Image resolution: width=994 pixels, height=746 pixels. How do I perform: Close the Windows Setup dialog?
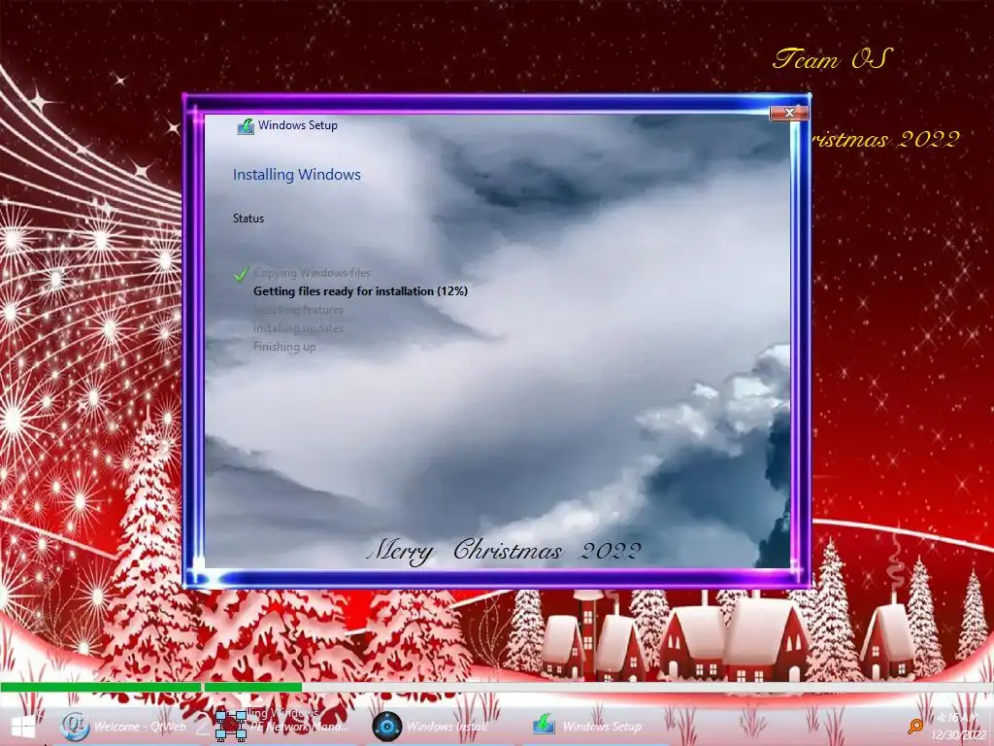(789, 113)
